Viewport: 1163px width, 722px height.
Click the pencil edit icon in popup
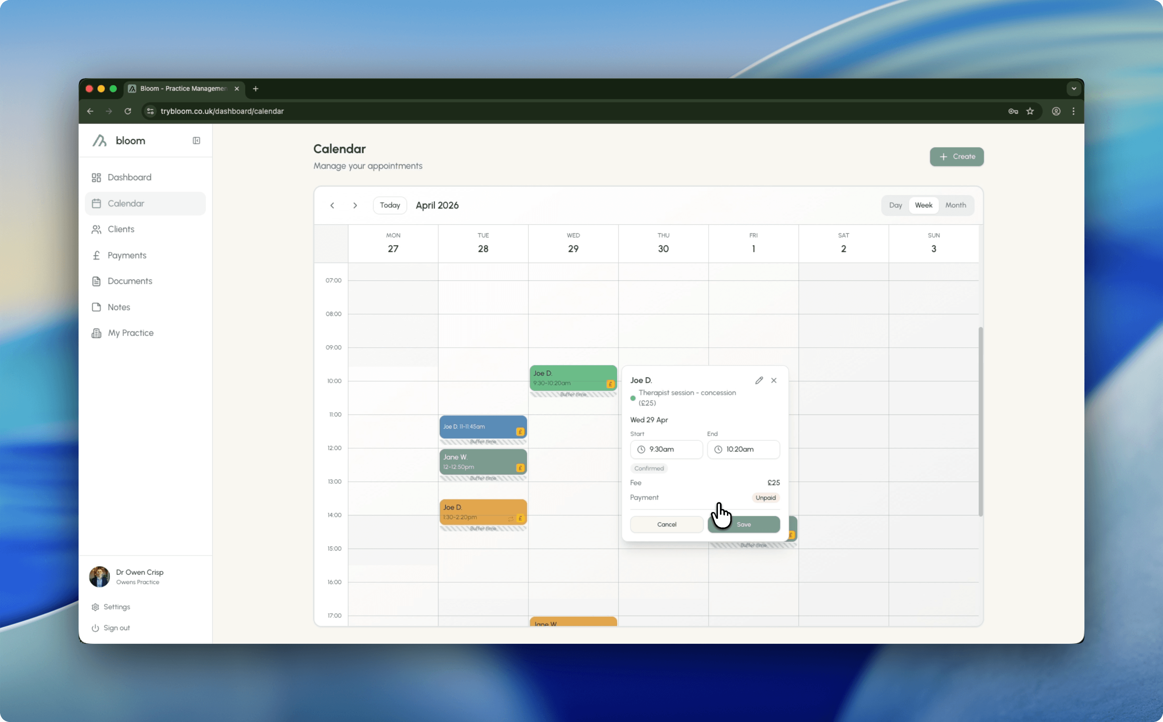(759, 381)
